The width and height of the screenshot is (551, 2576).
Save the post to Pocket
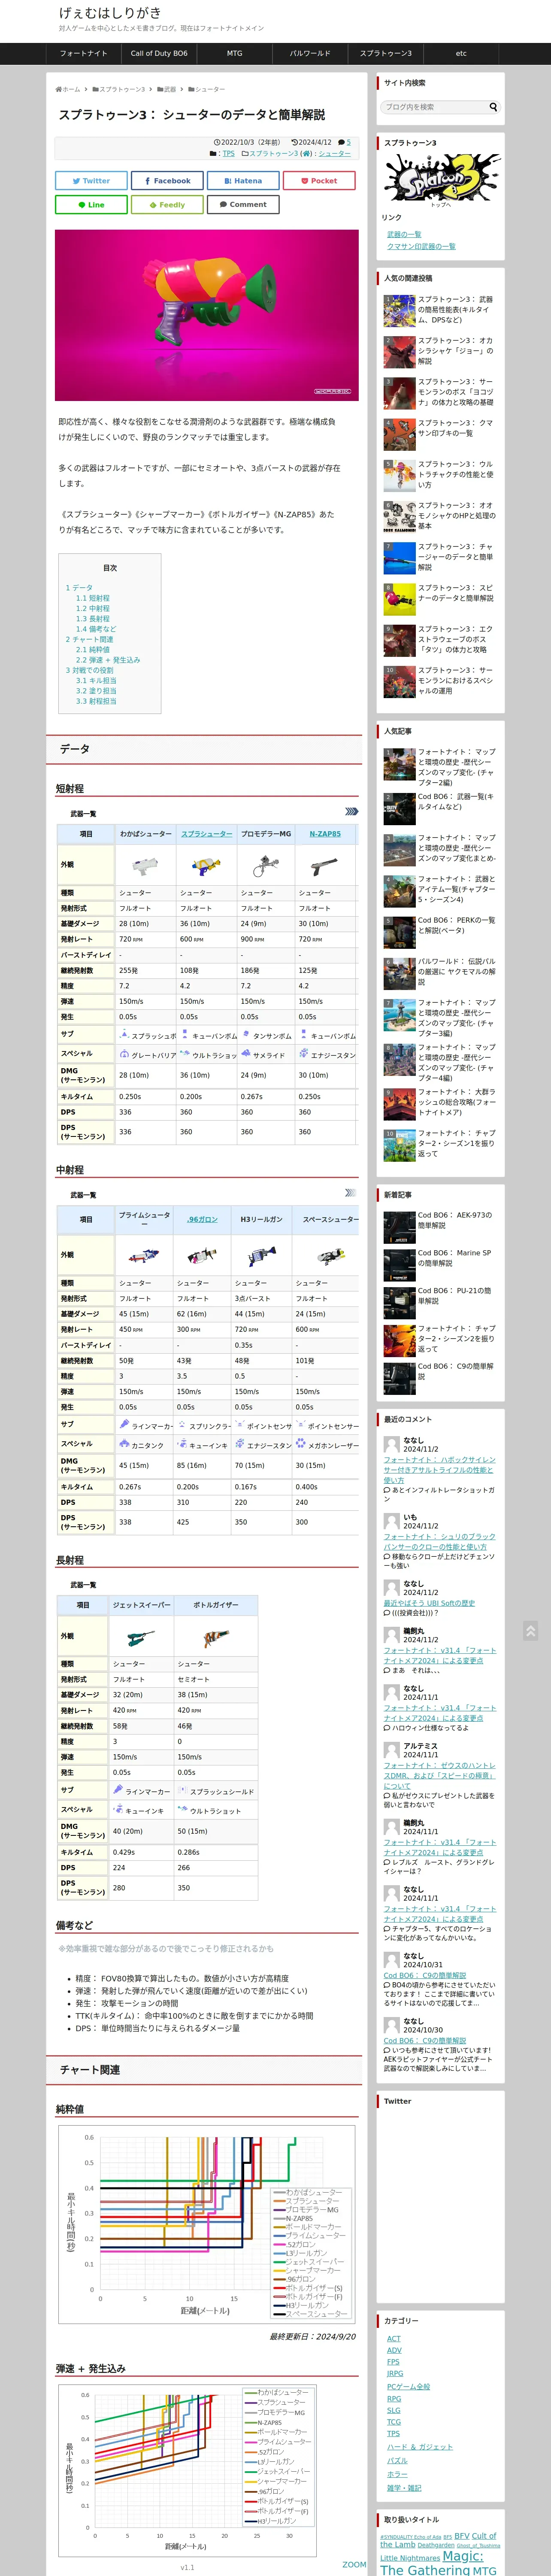click(x=319, y=181)
